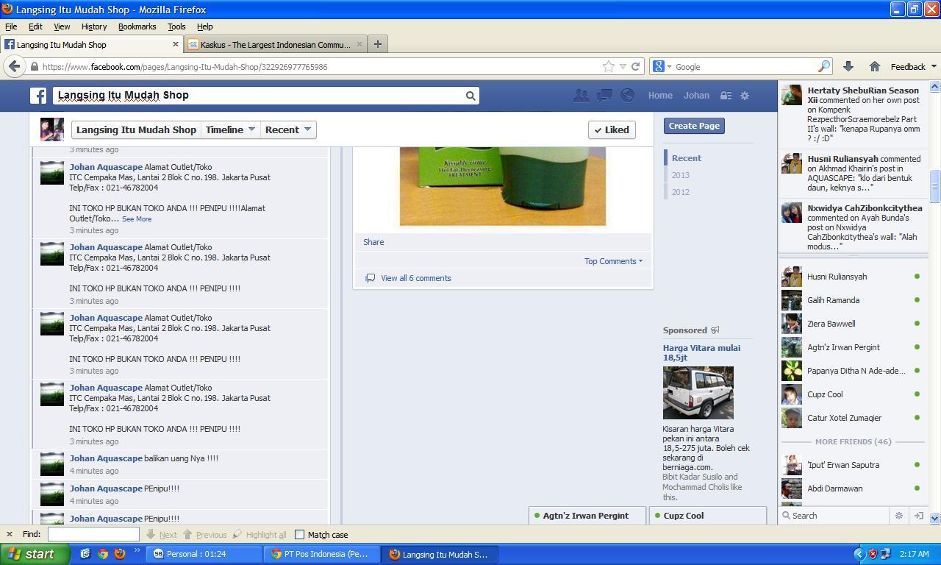Open Firefox from the quick launch

coord(120,554)
